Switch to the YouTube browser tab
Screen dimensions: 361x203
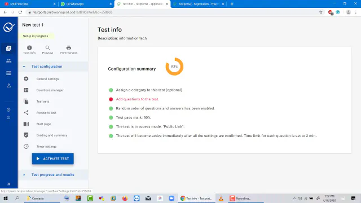29,4
